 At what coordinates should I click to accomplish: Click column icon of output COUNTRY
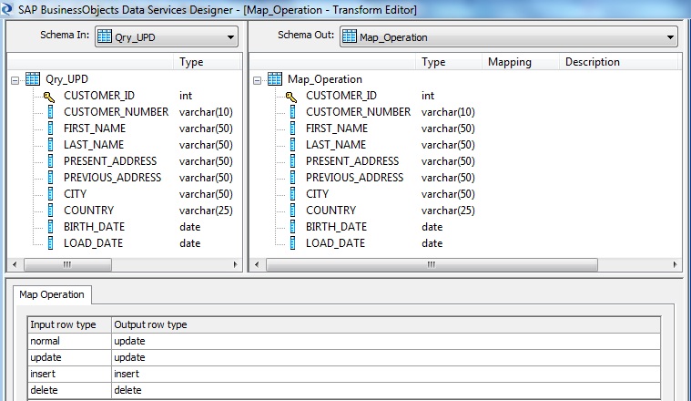pyautogui.click(x=292, y=210)
